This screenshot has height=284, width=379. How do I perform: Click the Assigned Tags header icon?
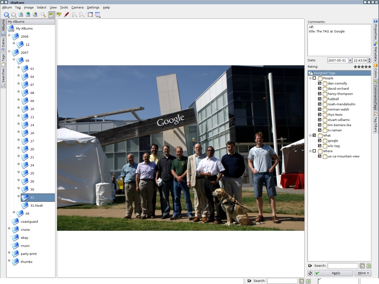pos(311,73)
